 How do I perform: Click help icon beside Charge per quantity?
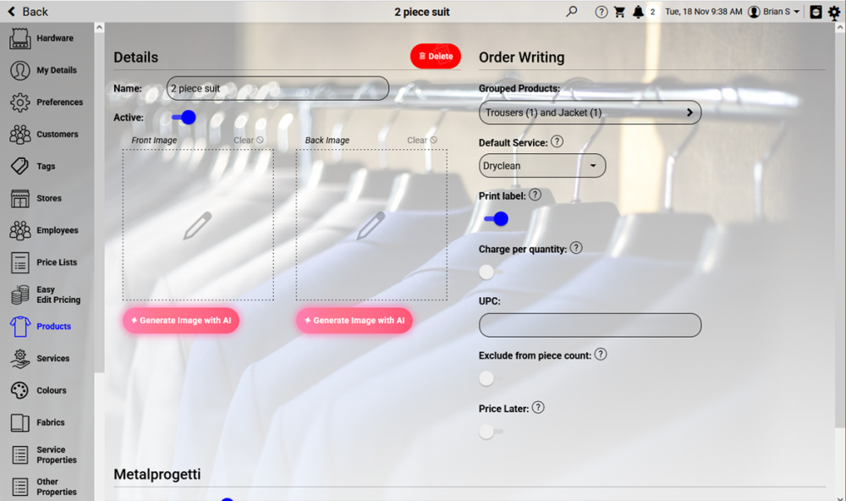coord(576,248)
